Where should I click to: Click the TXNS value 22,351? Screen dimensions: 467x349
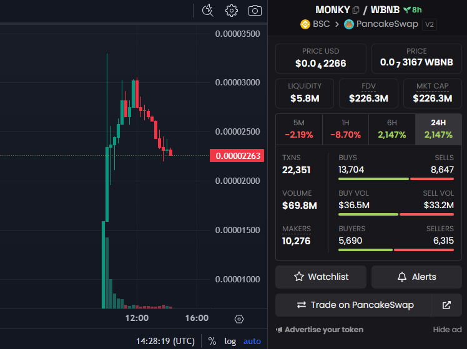coord(297,170)
